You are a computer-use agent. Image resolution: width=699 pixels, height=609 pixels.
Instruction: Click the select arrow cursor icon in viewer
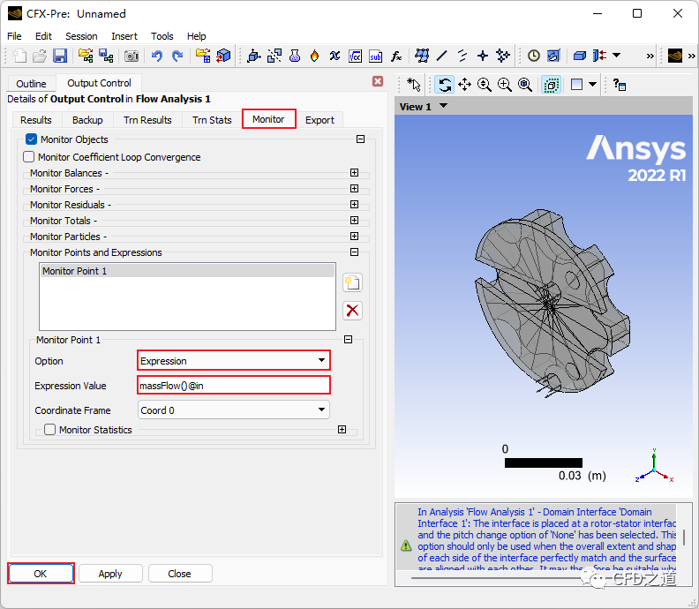414,84
